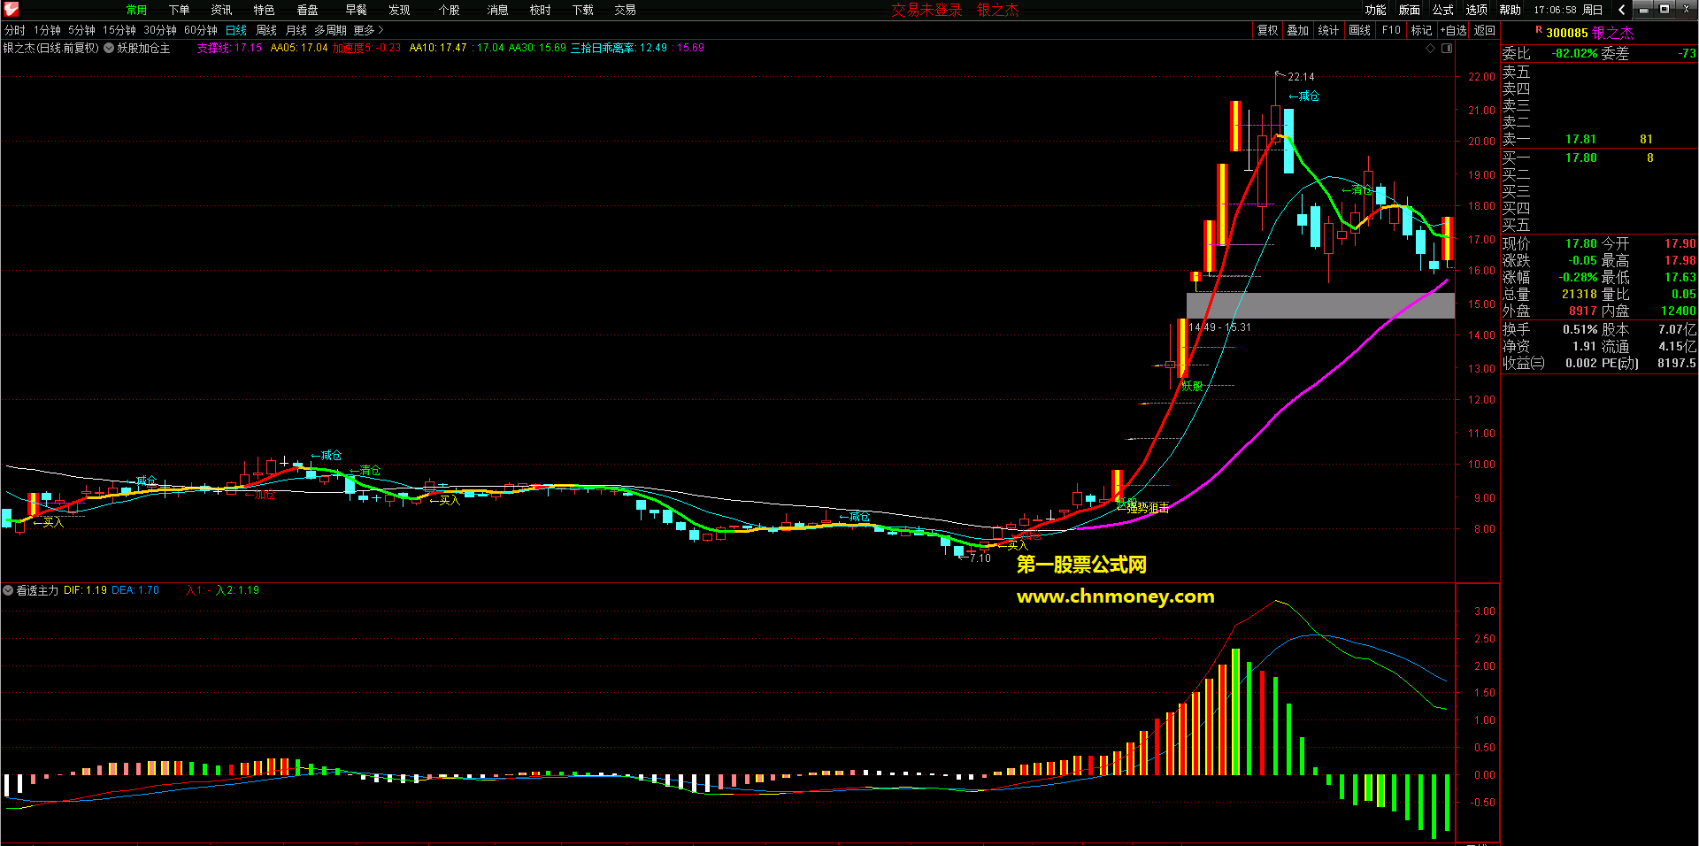This screenshot has height=846, width=1699.
Task: Switch to 1分钟 period
Action: 47,30
